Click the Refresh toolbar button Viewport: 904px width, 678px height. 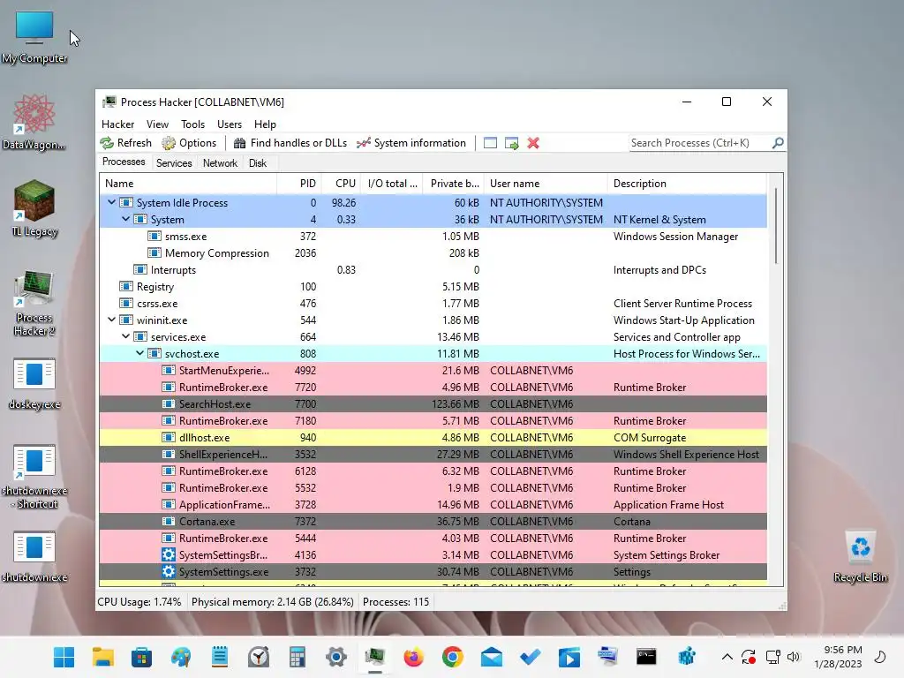125,143
